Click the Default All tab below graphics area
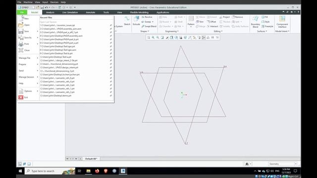 (x=91, y=159)
